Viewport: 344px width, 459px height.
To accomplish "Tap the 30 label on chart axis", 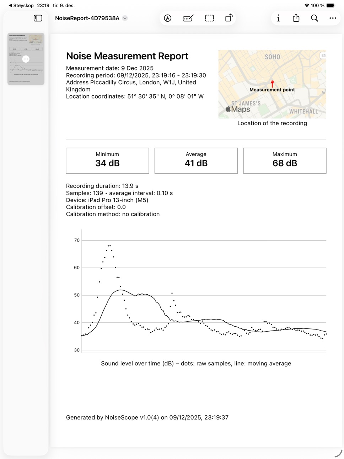I will [77, 350].
